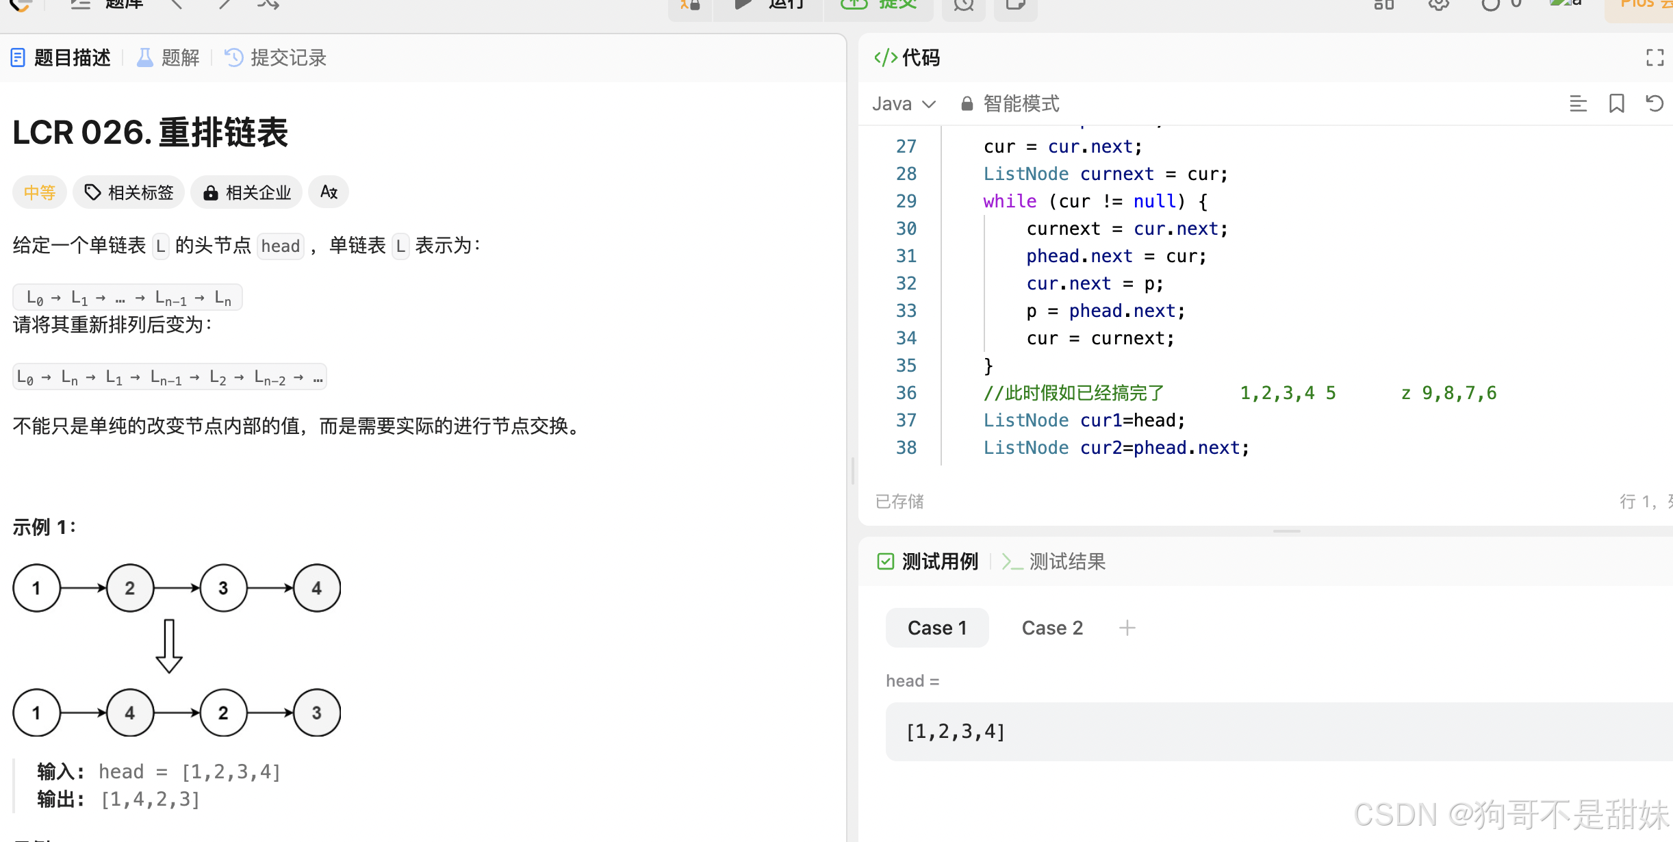Click the translate language icon pill
The image size is (1673, 842).
[329, 192]
